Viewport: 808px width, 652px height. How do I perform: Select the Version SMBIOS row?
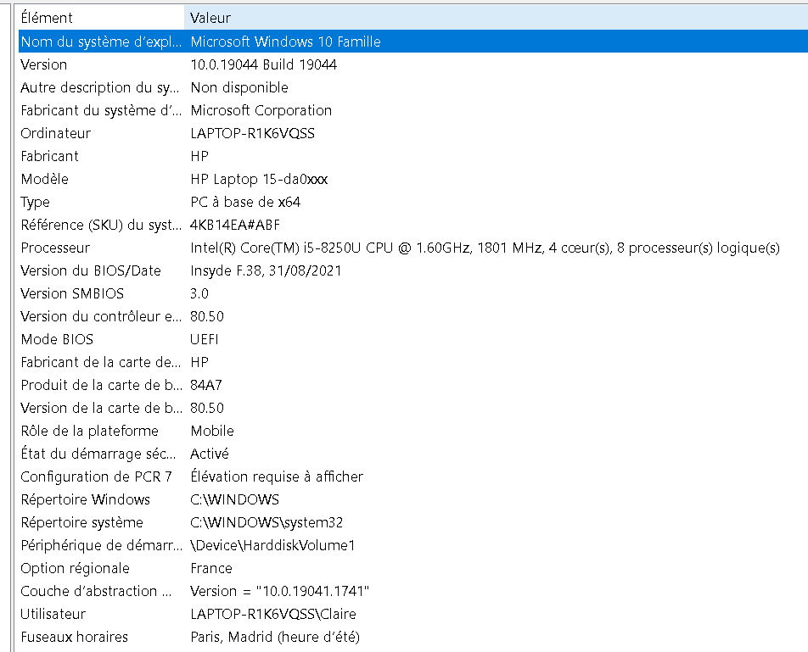tap(412, 293)
